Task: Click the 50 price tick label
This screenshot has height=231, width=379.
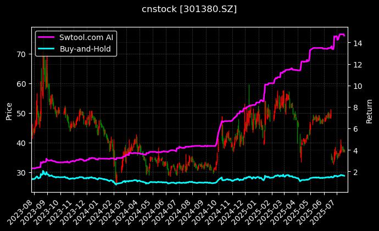Action: coord(21,113)
